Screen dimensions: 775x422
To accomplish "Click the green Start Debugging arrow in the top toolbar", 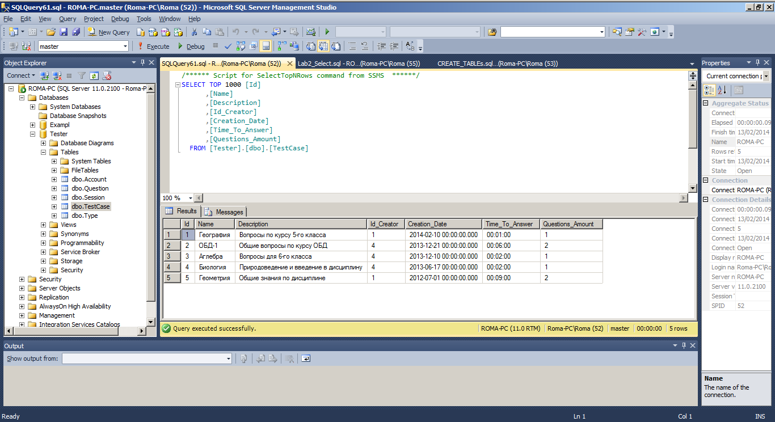I will coord(327,32).
